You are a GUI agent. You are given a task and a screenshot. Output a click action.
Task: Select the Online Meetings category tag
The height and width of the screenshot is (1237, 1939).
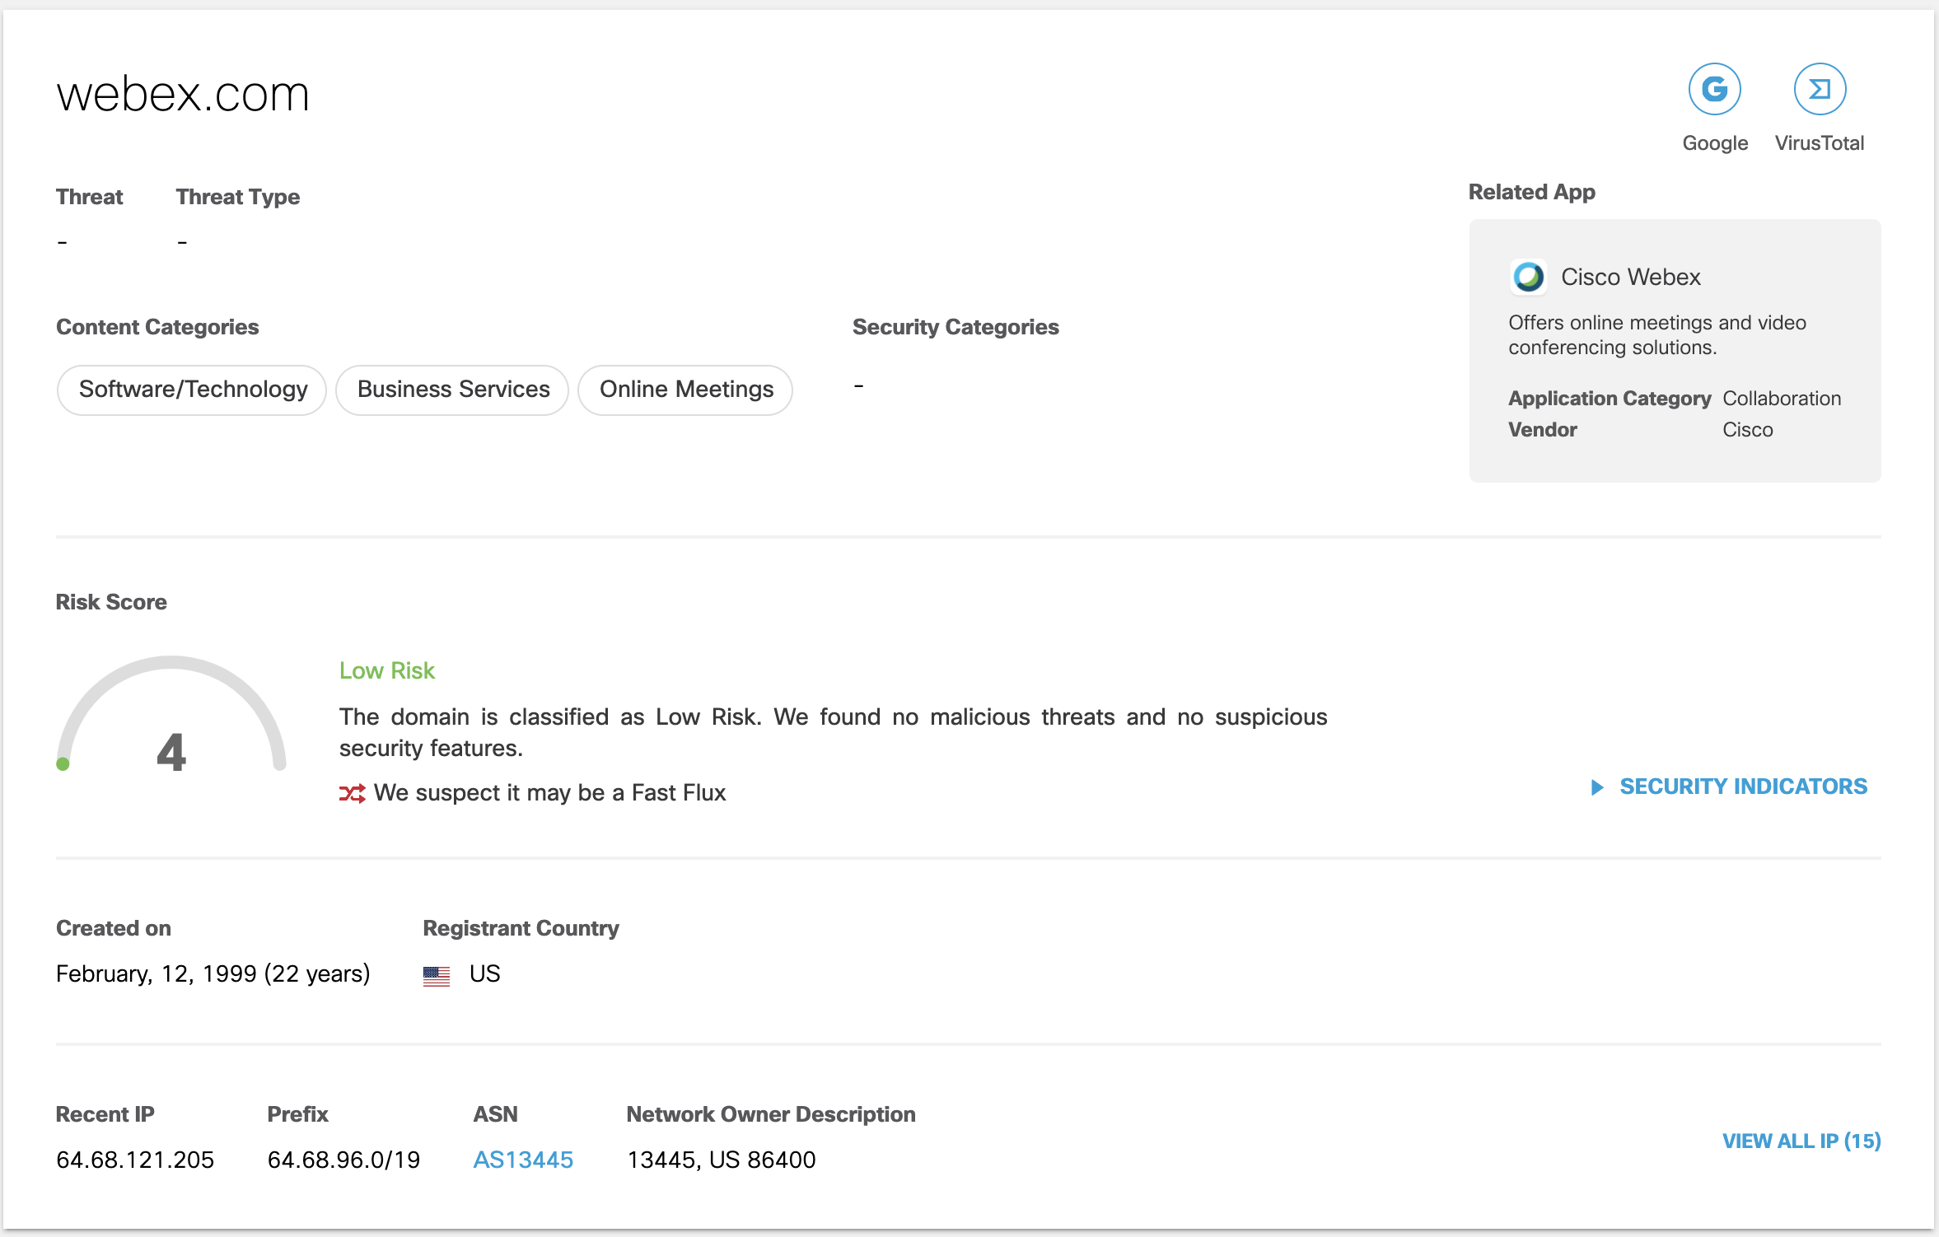click(x=685, y=390)
